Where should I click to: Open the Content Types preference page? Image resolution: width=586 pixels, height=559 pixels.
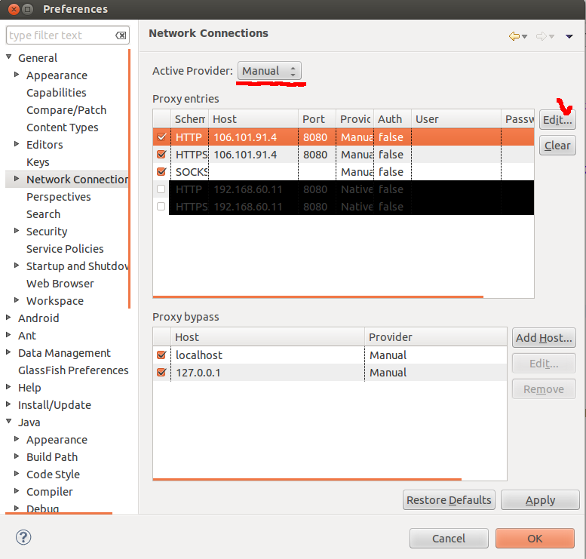pyautogui.click(x=63, y=127)
